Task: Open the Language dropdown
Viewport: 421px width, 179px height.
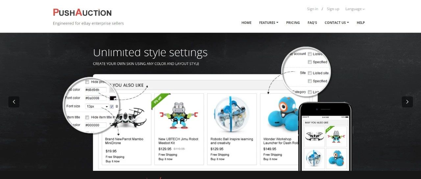Action: pos(355,9)
